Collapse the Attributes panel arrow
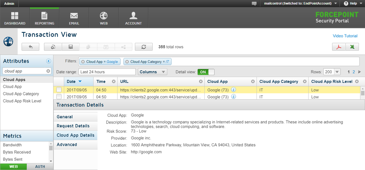 point(49,61)
